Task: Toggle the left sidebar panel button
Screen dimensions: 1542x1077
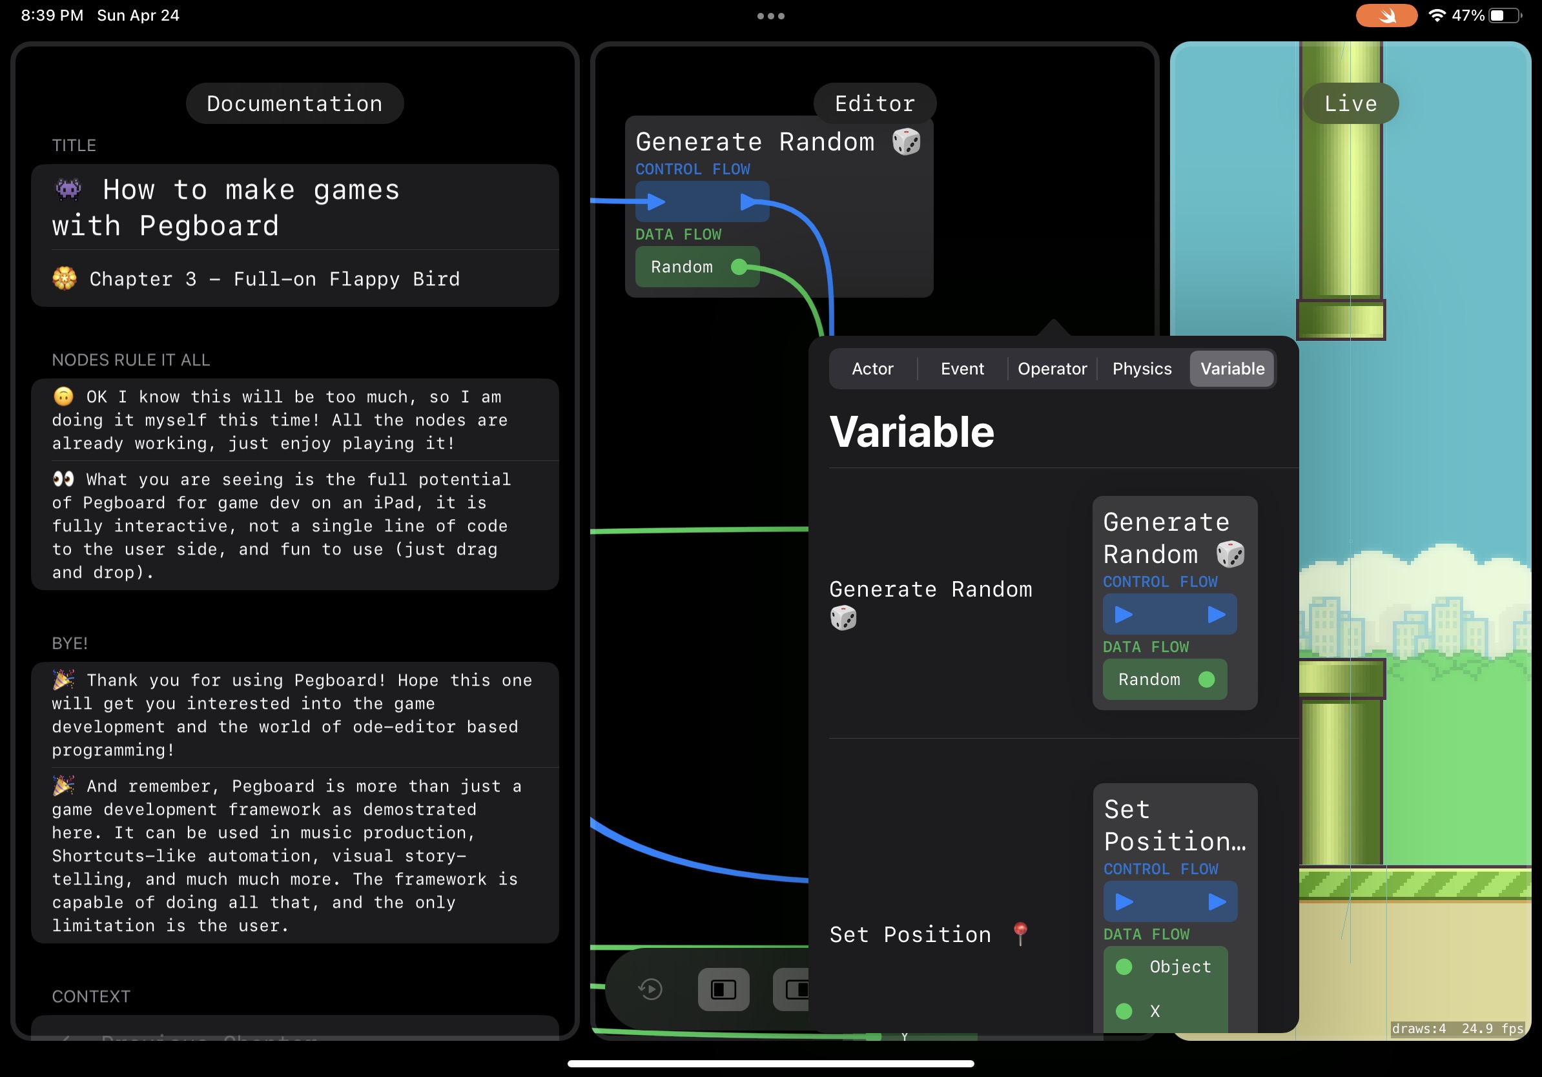Action: 723,989
